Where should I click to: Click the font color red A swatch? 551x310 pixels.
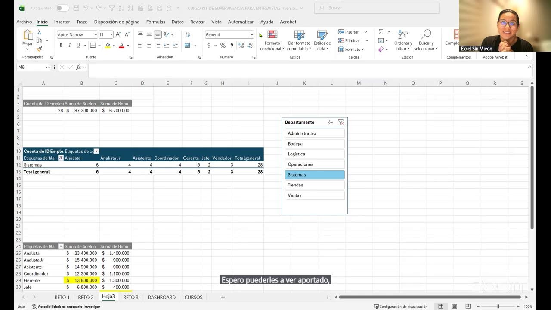pos(121,45)
